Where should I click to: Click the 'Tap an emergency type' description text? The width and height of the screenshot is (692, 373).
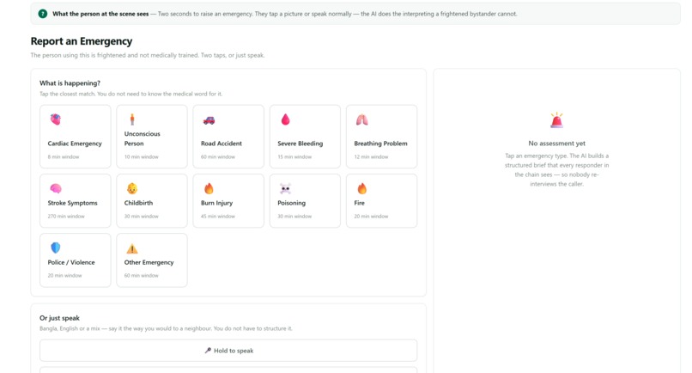556,169
